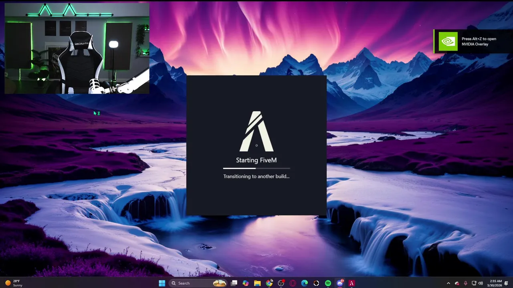Switch to Google Chrome in taskbar
Image resolution: width=513 pixels, height=288 pixels.
pyautogui.click(x=269, y=283)
